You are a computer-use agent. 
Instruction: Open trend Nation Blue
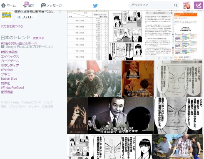9,78
